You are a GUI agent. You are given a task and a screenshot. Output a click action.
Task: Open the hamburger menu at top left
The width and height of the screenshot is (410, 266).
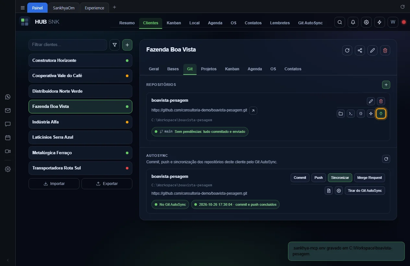coord(22,8)
